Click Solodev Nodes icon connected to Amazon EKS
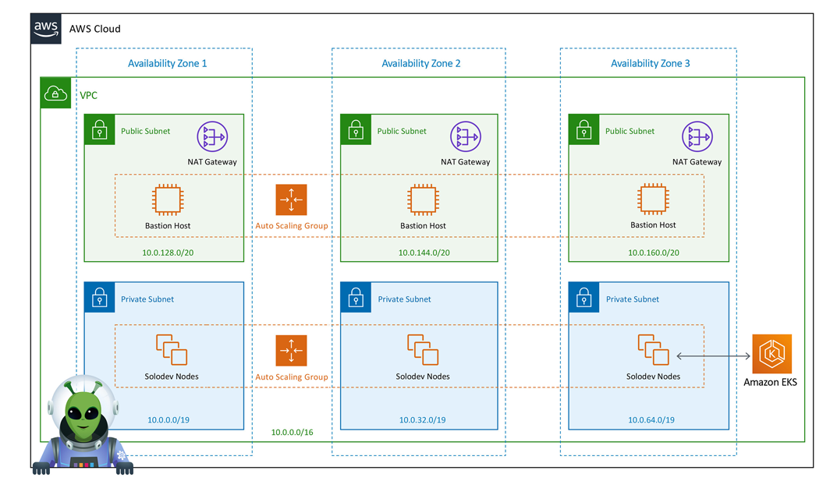 coord(653,350)
